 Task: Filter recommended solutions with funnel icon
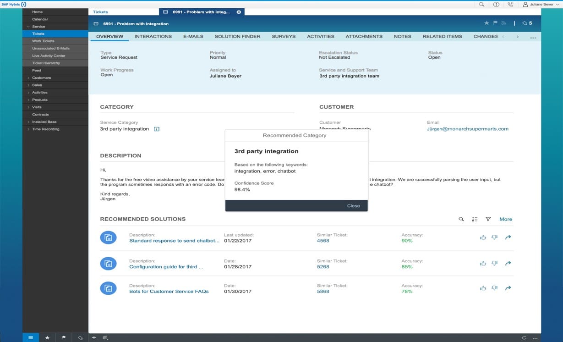(x=488, y=219)
